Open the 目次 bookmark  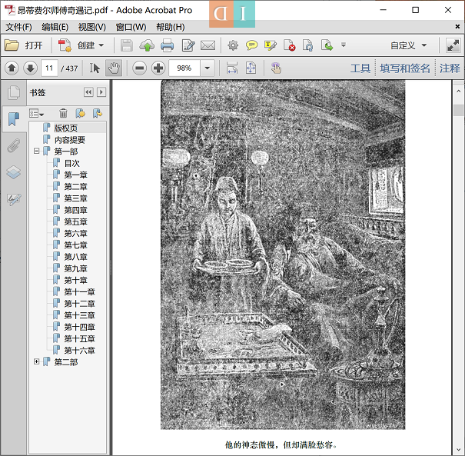click(72, 163)
